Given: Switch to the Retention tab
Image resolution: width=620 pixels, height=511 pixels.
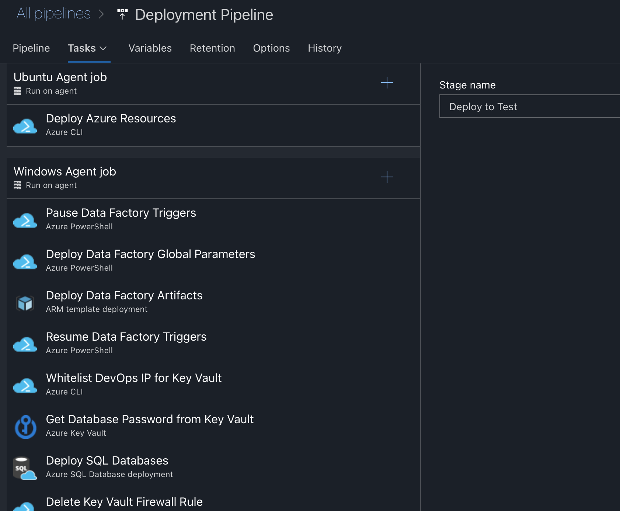Looking at the screenshot, I should tap(212, 48).
